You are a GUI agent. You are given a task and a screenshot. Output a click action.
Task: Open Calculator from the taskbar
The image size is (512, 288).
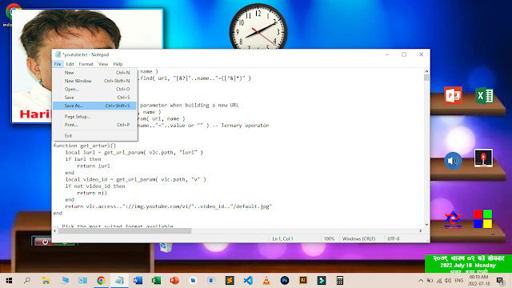click(x=340, y=280)
